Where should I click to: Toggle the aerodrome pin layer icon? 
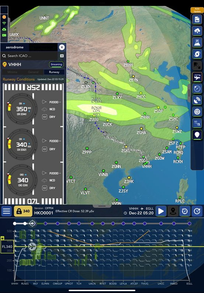point(197,135)
